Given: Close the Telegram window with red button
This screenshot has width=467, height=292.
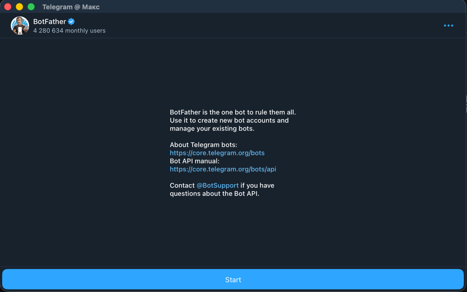Looking at the screenshot, I should (8, 7).
